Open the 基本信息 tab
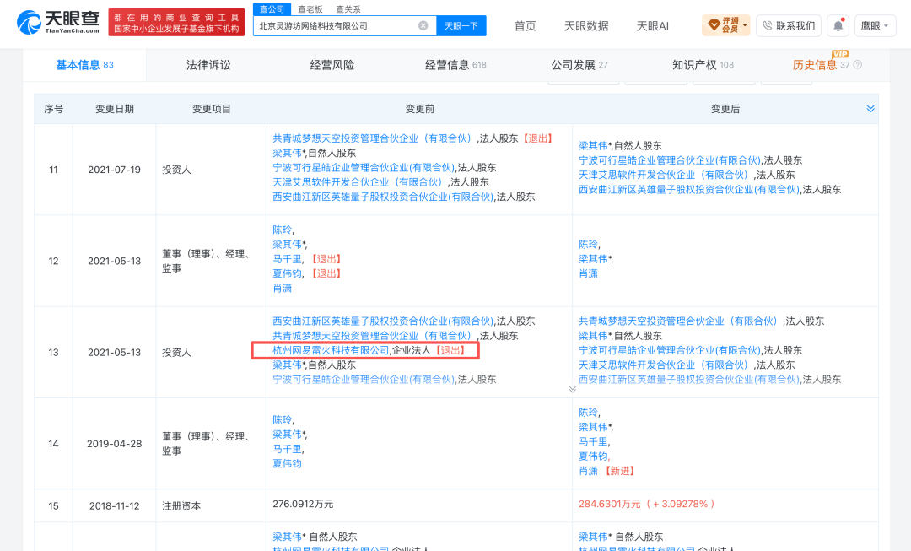The width and height of the screenshot is (911, 551). (85, 65)
